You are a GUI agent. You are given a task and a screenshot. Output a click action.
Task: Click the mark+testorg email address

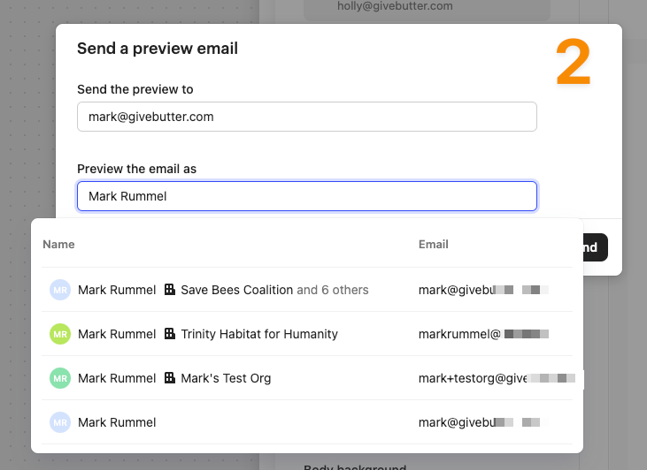[x=472, y=378]
